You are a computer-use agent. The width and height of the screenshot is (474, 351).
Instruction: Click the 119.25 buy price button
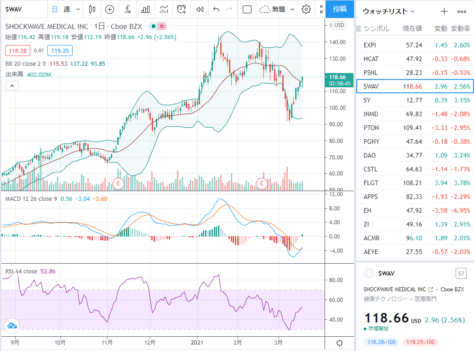[x=60, y=51]
